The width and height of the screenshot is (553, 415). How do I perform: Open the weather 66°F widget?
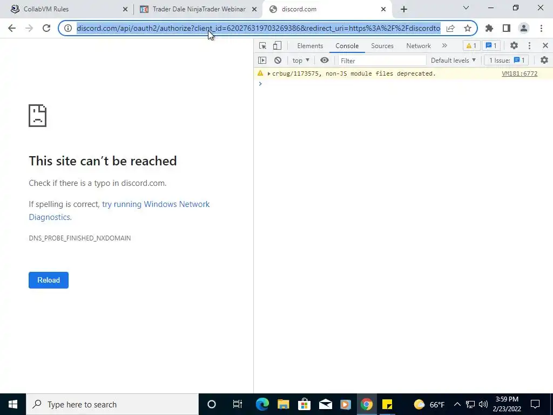point(429,404)
